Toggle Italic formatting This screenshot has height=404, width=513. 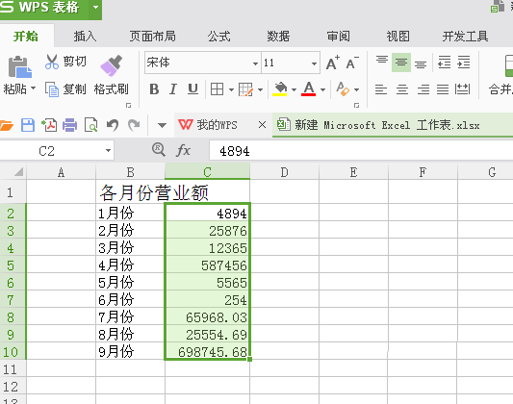[x=173, y=89]
